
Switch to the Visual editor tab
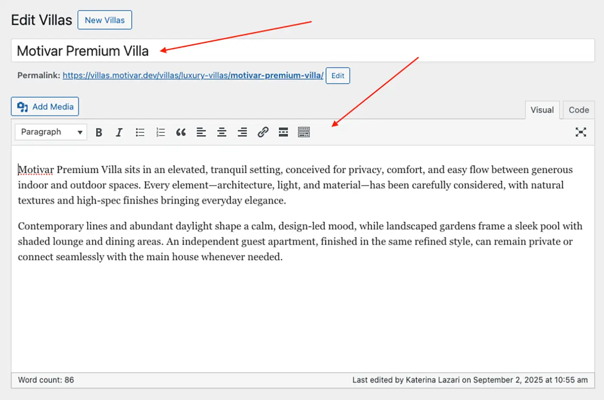[x=542, y=110]
